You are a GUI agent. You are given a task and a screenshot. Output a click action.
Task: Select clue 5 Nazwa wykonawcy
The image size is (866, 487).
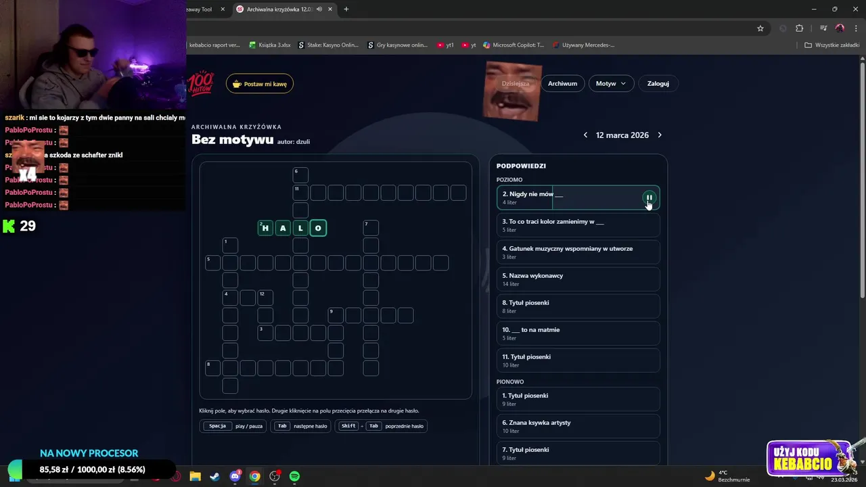click(x=578, y=279)
